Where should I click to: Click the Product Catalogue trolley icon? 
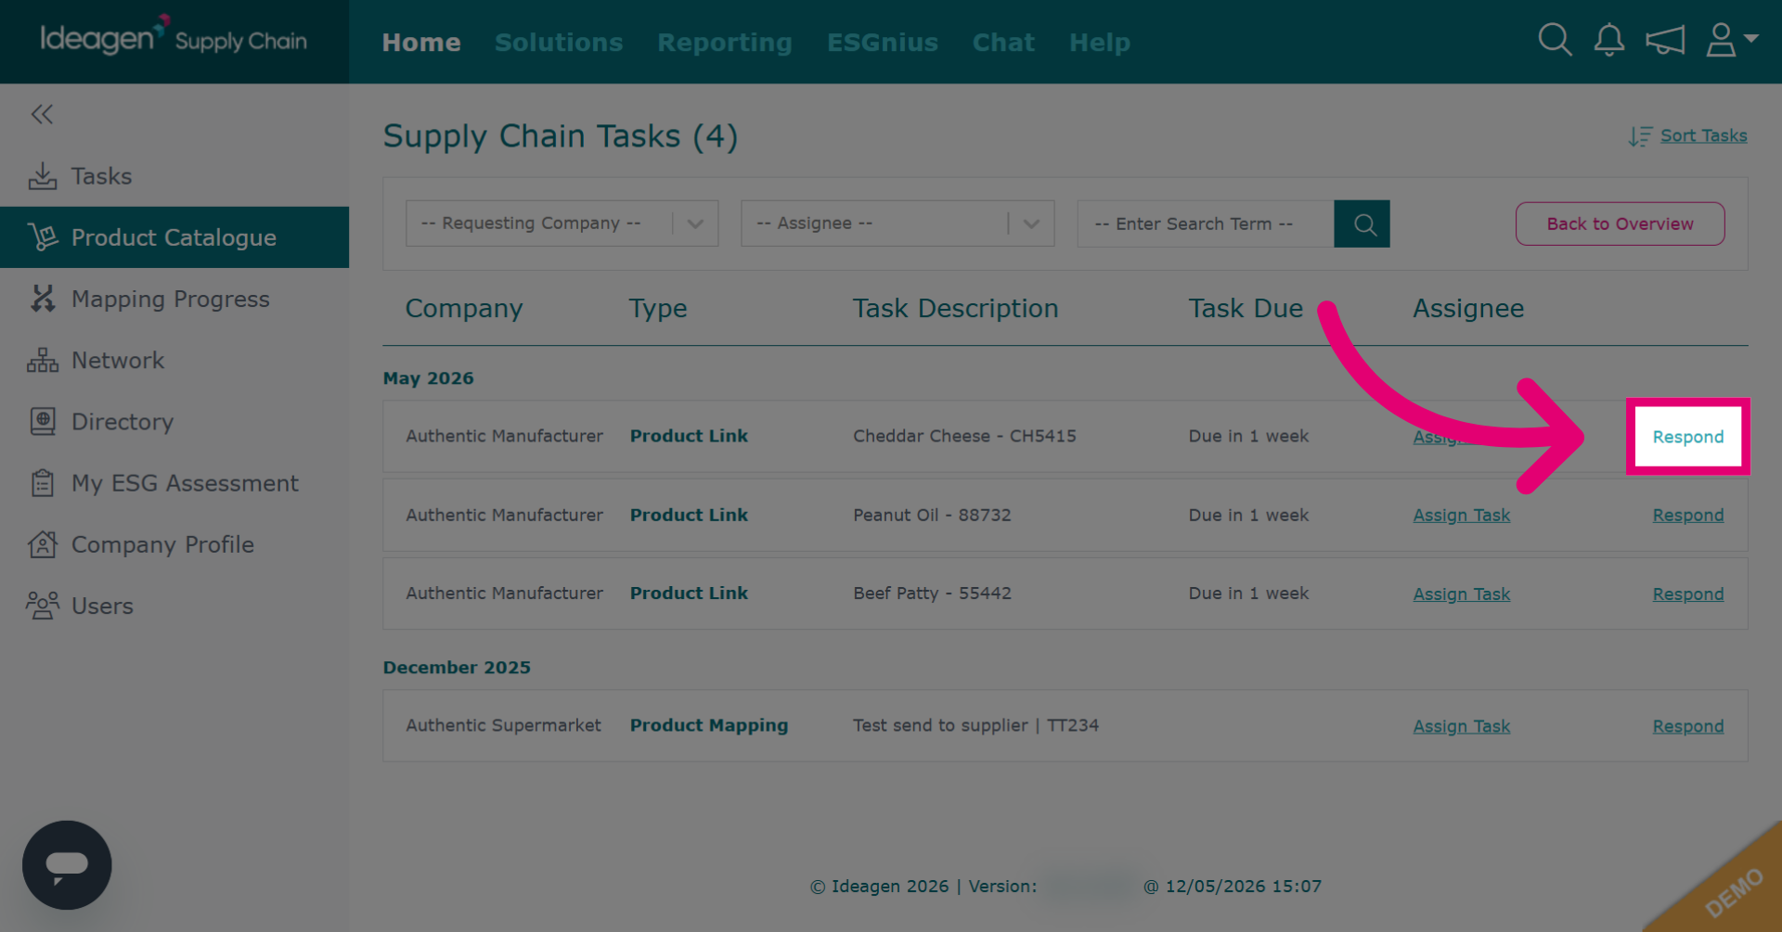43,237
